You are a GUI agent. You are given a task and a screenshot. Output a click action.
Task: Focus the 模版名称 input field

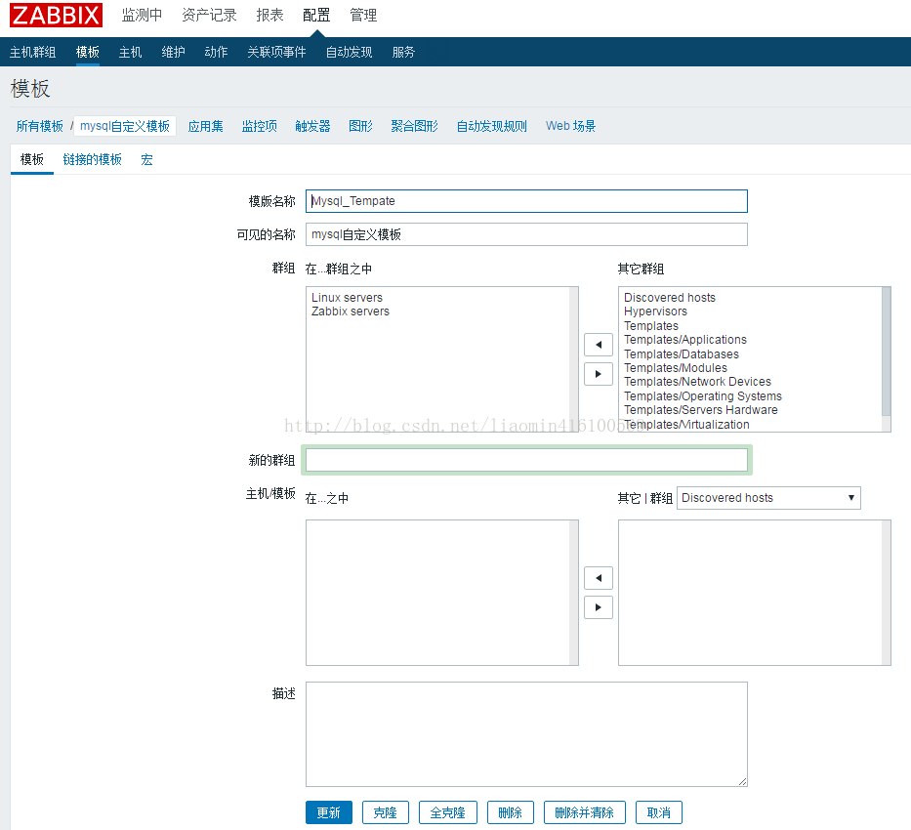[526, 201]
